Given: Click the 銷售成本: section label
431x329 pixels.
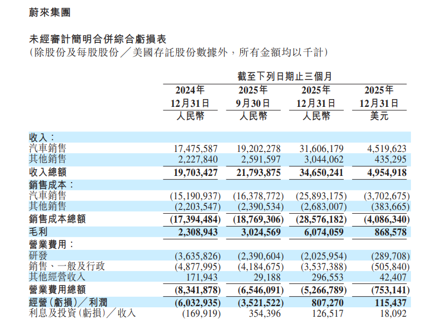Looking at the screenshot, I should coord(52,185).
